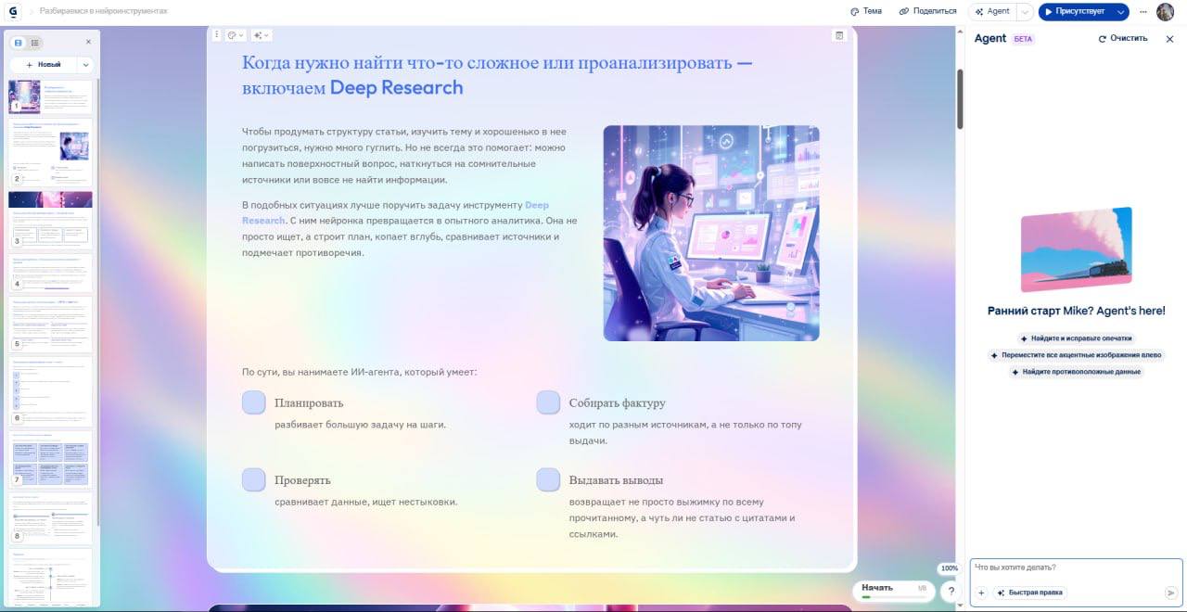
Task: Send the agent prompt arrow
Action: [x=1171, y=593]
